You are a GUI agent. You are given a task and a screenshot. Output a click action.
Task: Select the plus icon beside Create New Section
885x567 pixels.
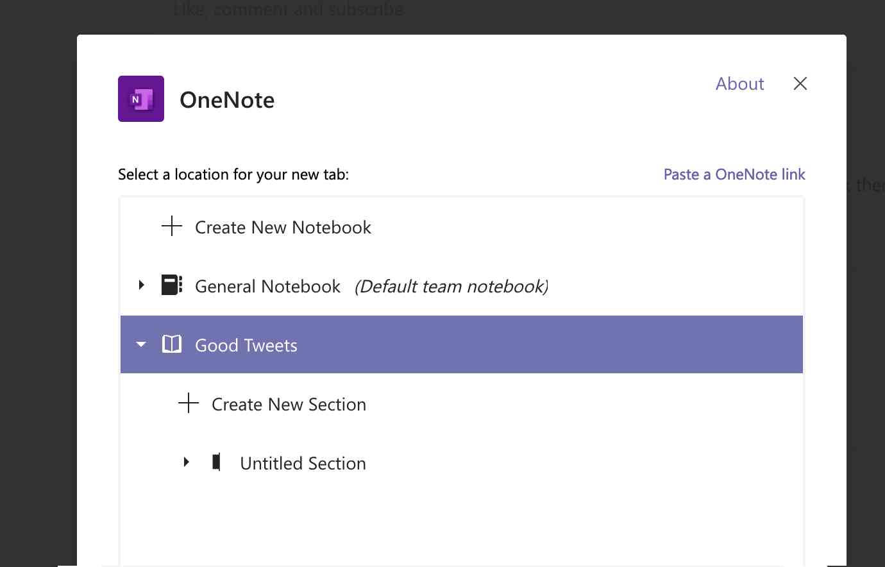point(188,403)
